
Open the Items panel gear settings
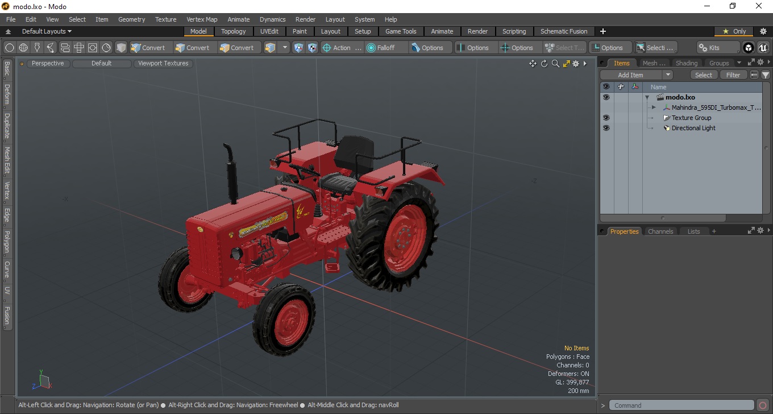[x=760, y=63]
